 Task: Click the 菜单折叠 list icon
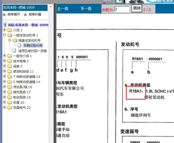click(x=26, y=15)
